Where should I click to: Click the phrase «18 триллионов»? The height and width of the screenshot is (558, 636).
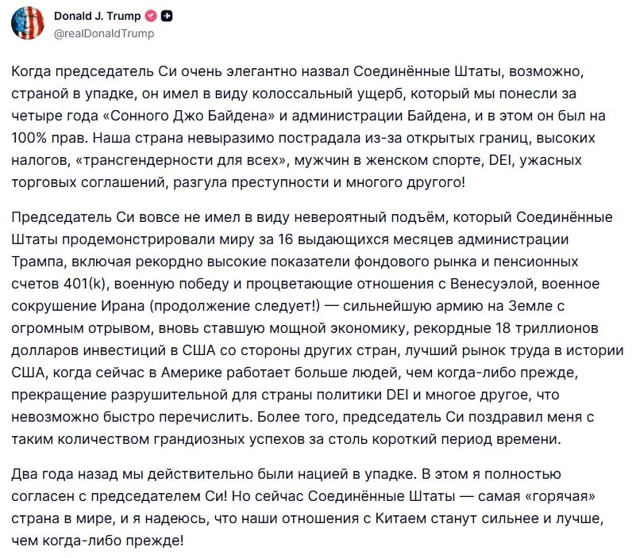click(547, 328)
